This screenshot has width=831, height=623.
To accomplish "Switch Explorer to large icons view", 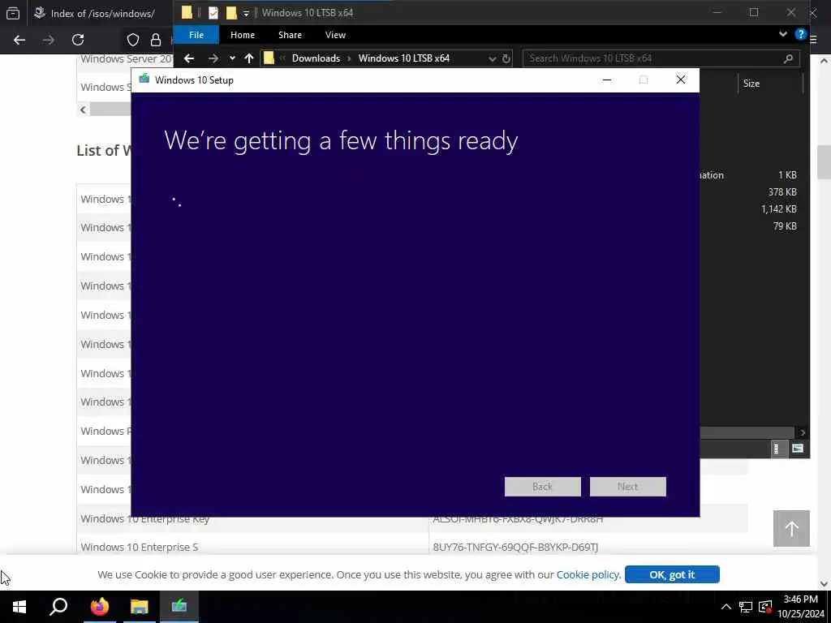I will click(x=798, y=449).
